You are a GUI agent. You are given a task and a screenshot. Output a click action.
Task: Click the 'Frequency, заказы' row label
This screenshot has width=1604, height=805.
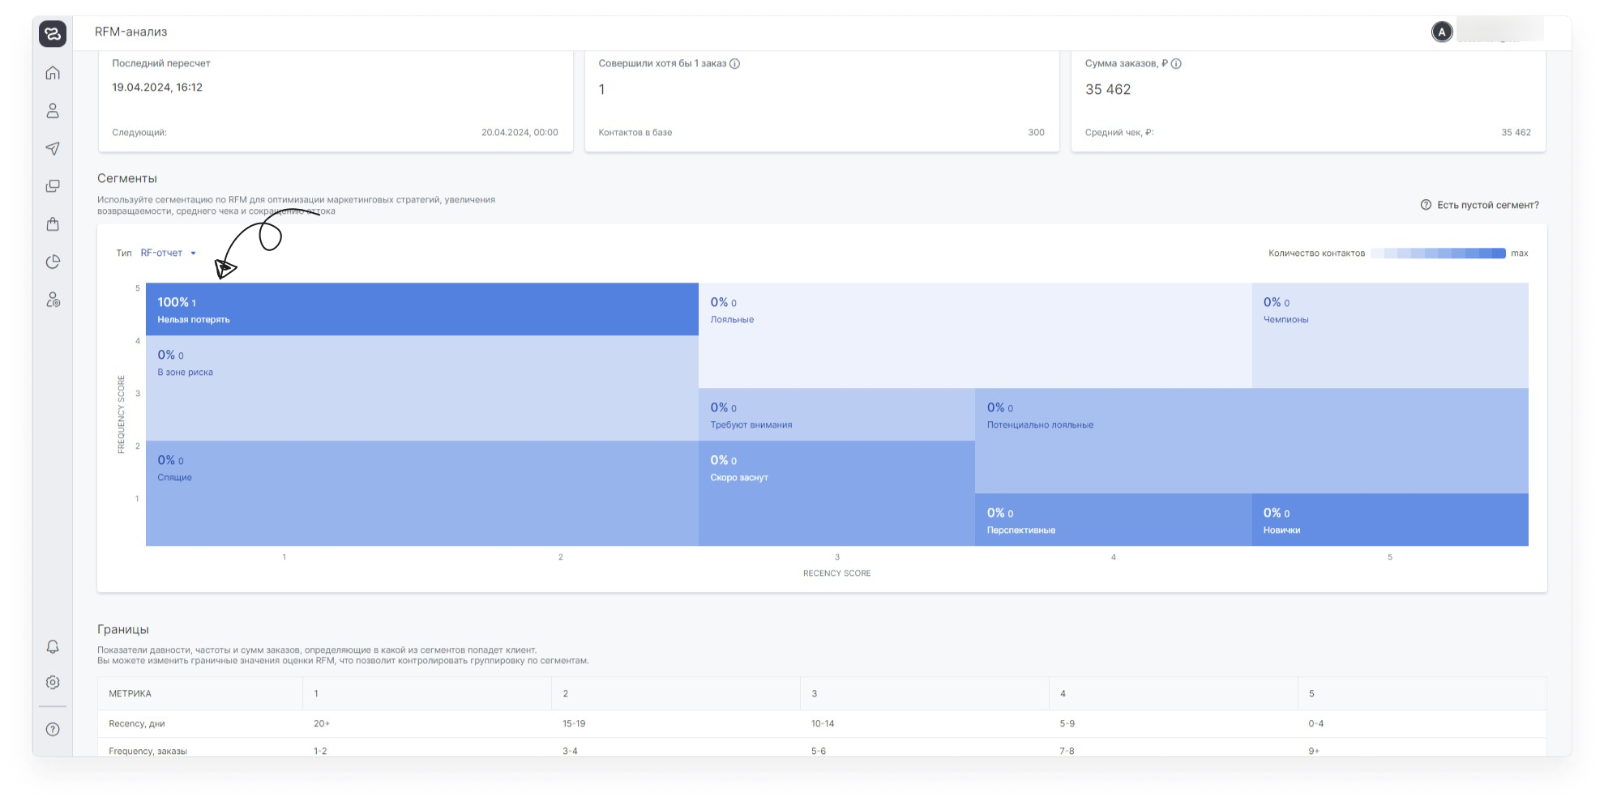pyautogui.click(x=148, y=752)
